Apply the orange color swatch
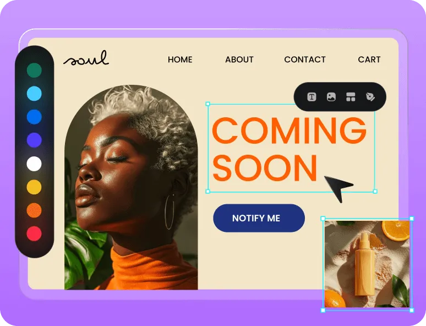The width and height of the screenshot is (426, 326). click(x=34, y=210)
